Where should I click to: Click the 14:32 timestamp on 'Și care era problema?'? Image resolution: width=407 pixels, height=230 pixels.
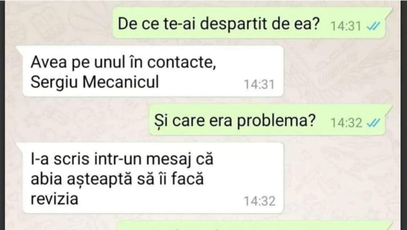coord(346,123)
